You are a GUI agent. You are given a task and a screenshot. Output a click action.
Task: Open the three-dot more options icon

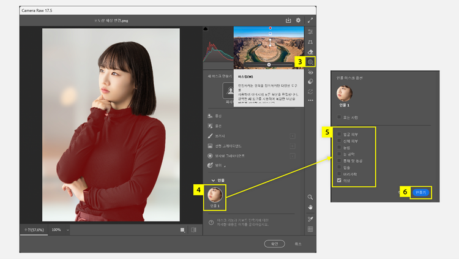coord(310,100)
